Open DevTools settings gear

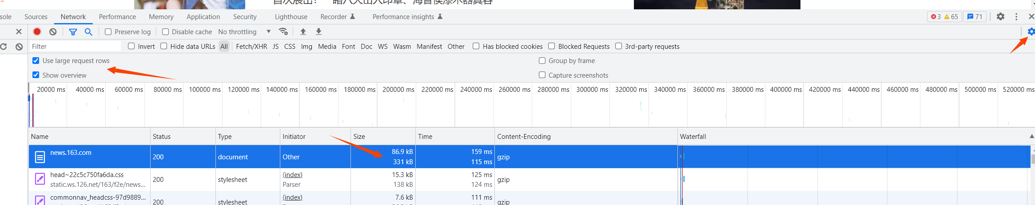pyautogui.click(x=1000, y=16)
